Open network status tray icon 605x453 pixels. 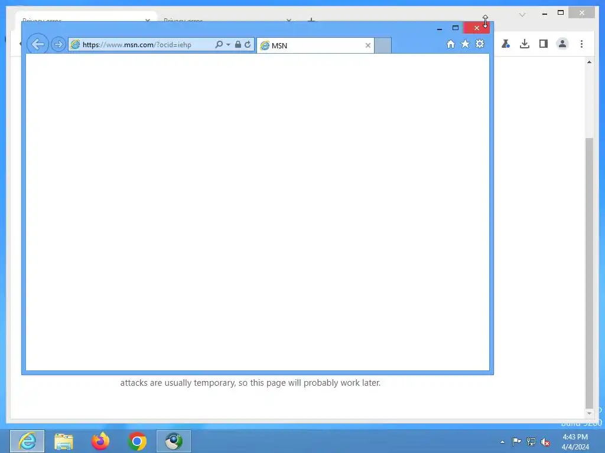click(x=531, y=441)
